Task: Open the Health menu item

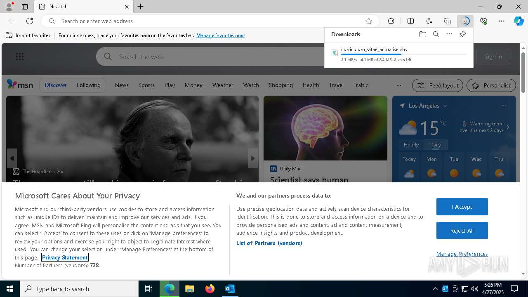Action: (x=311, y=85)
